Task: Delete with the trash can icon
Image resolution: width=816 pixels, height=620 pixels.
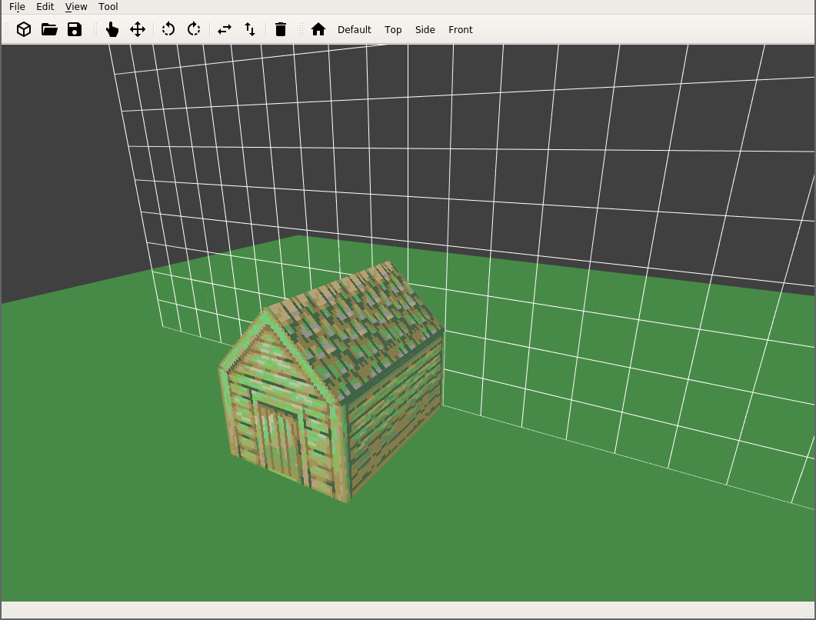Action: click(x=281, y=29)
